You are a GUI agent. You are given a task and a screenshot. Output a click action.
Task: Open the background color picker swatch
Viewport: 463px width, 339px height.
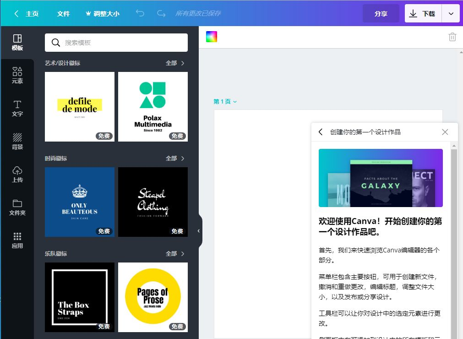212,37
